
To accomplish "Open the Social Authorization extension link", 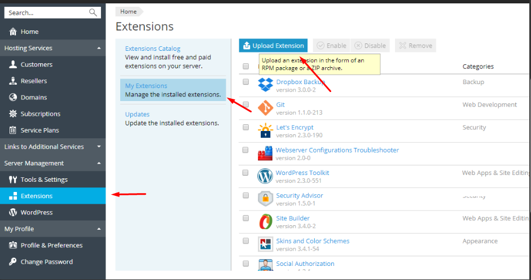I will click(305, 264).
